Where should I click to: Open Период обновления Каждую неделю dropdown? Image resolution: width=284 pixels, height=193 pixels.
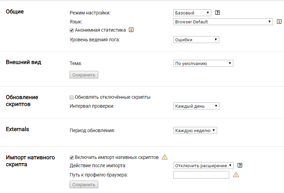click(x=195, y=130)
